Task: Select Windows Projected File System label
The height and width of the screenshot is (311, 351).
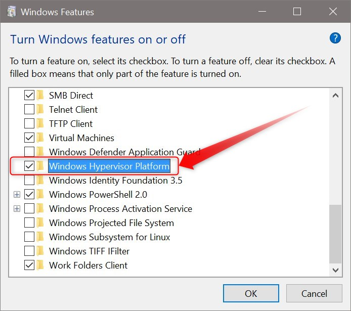Action: [x=111, y=223]
